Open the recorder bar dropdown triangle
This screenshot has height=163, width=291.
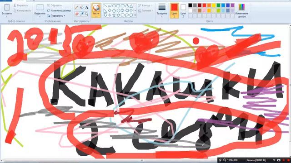point(274,160)
